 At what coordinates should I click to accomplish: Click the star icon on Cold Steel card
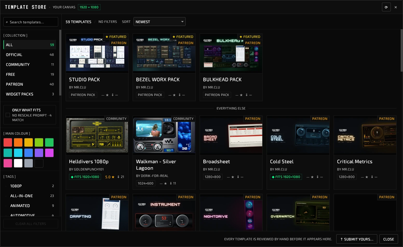click(312, 177)
